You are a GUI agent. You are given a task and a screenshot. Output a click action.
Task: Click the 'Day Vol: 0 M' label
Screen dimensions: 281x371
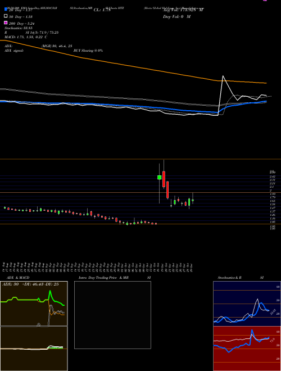tap(176, 17)
